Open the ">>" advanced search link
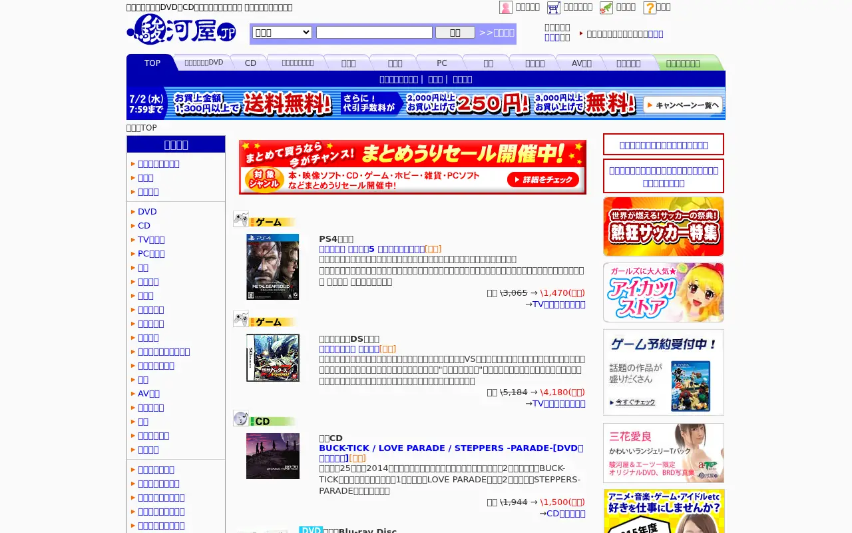852x533 pixels. pyautogui.click(x=497, y=33)
